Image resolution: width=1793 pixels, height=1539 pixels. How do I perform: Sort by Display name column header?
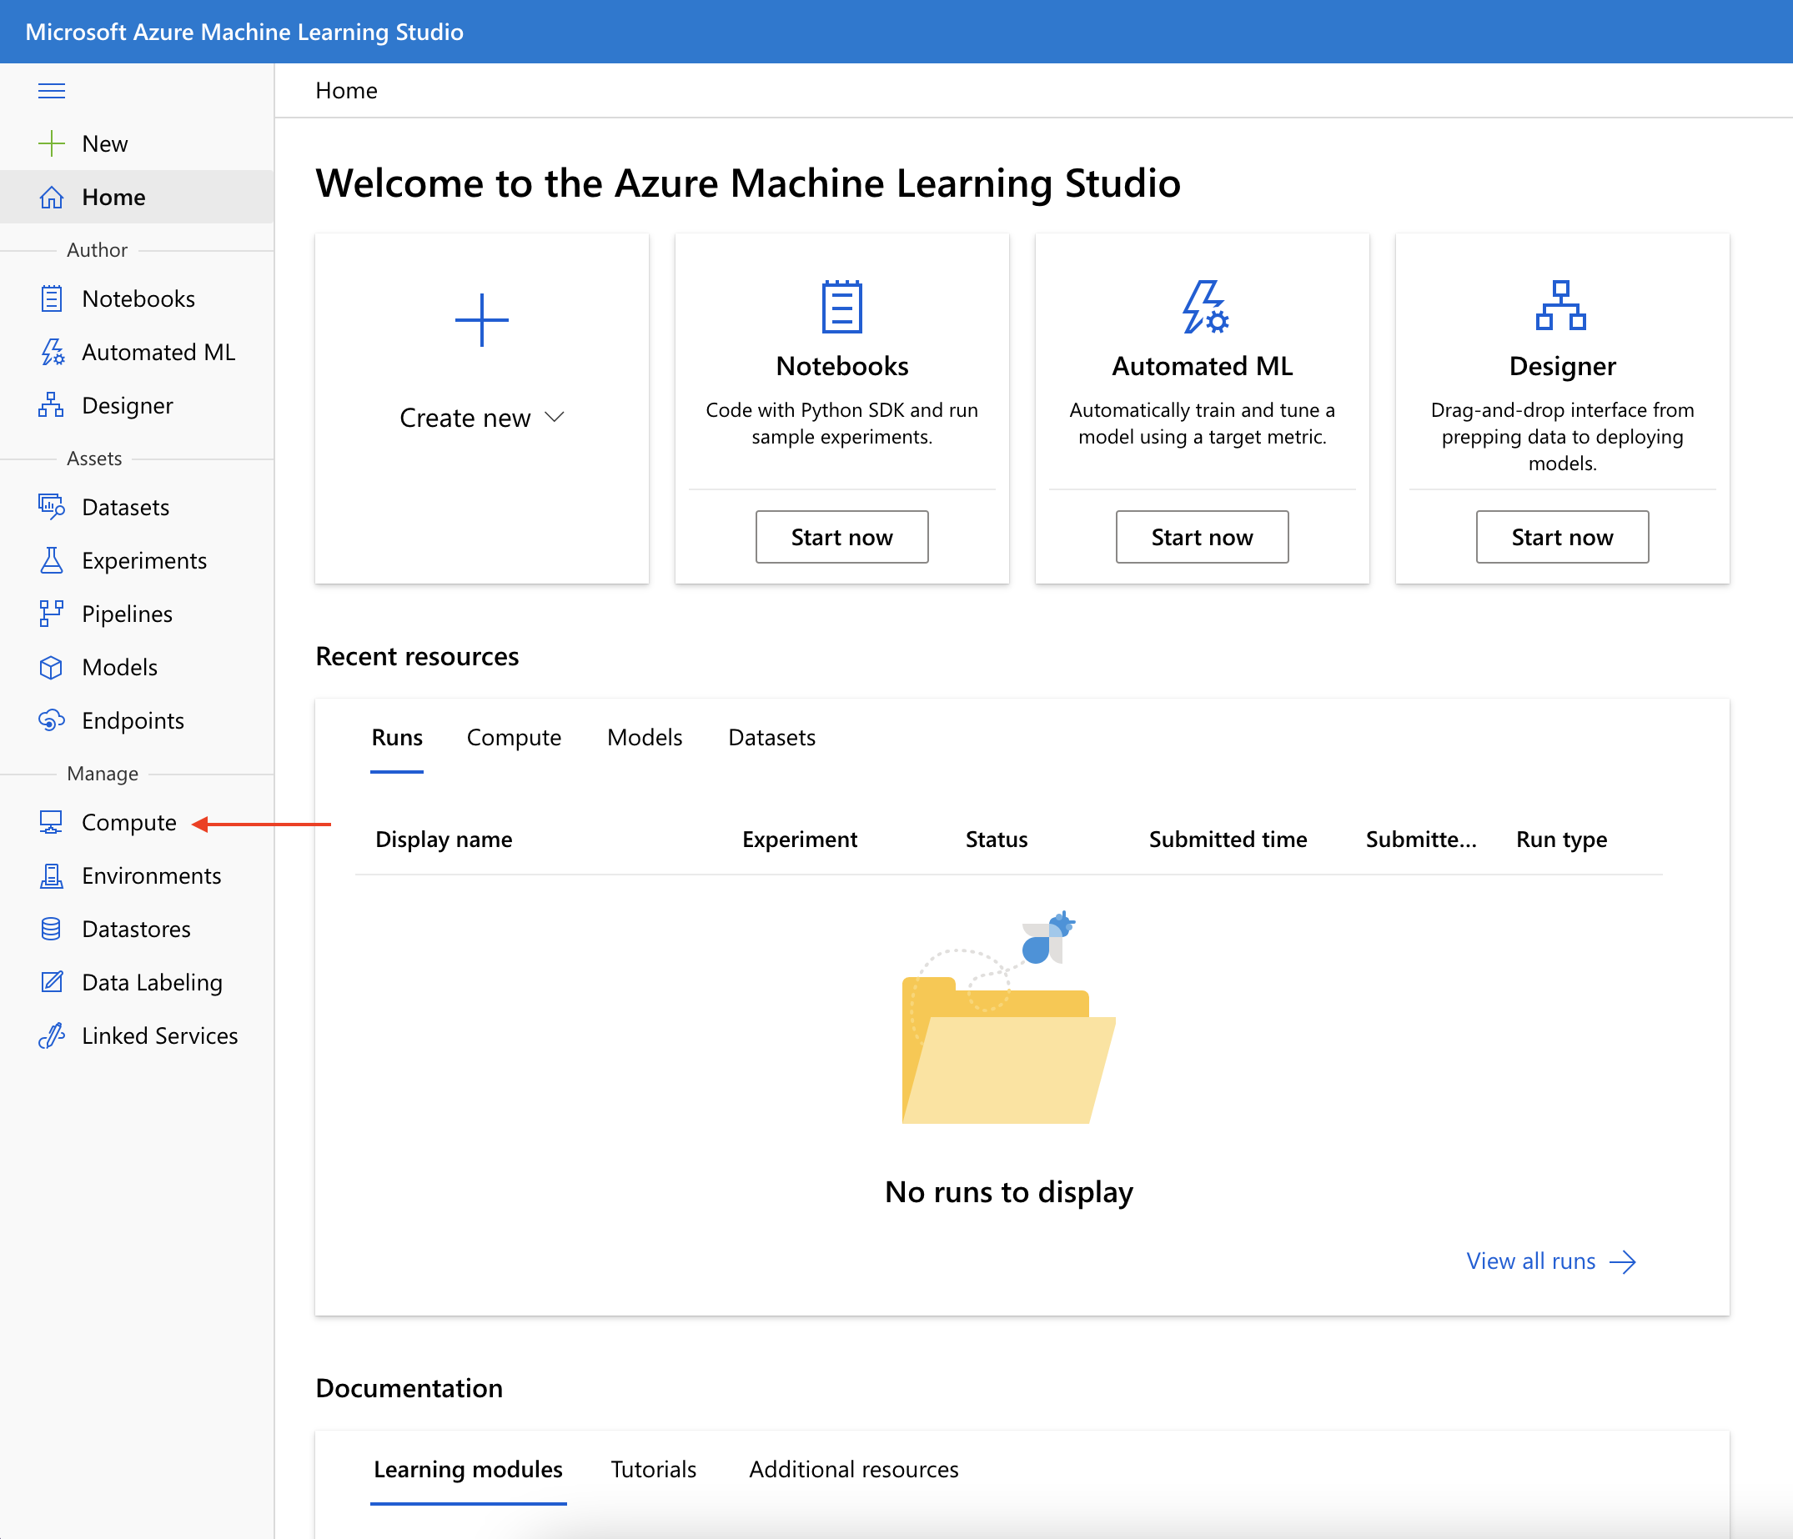coord(444,840)
